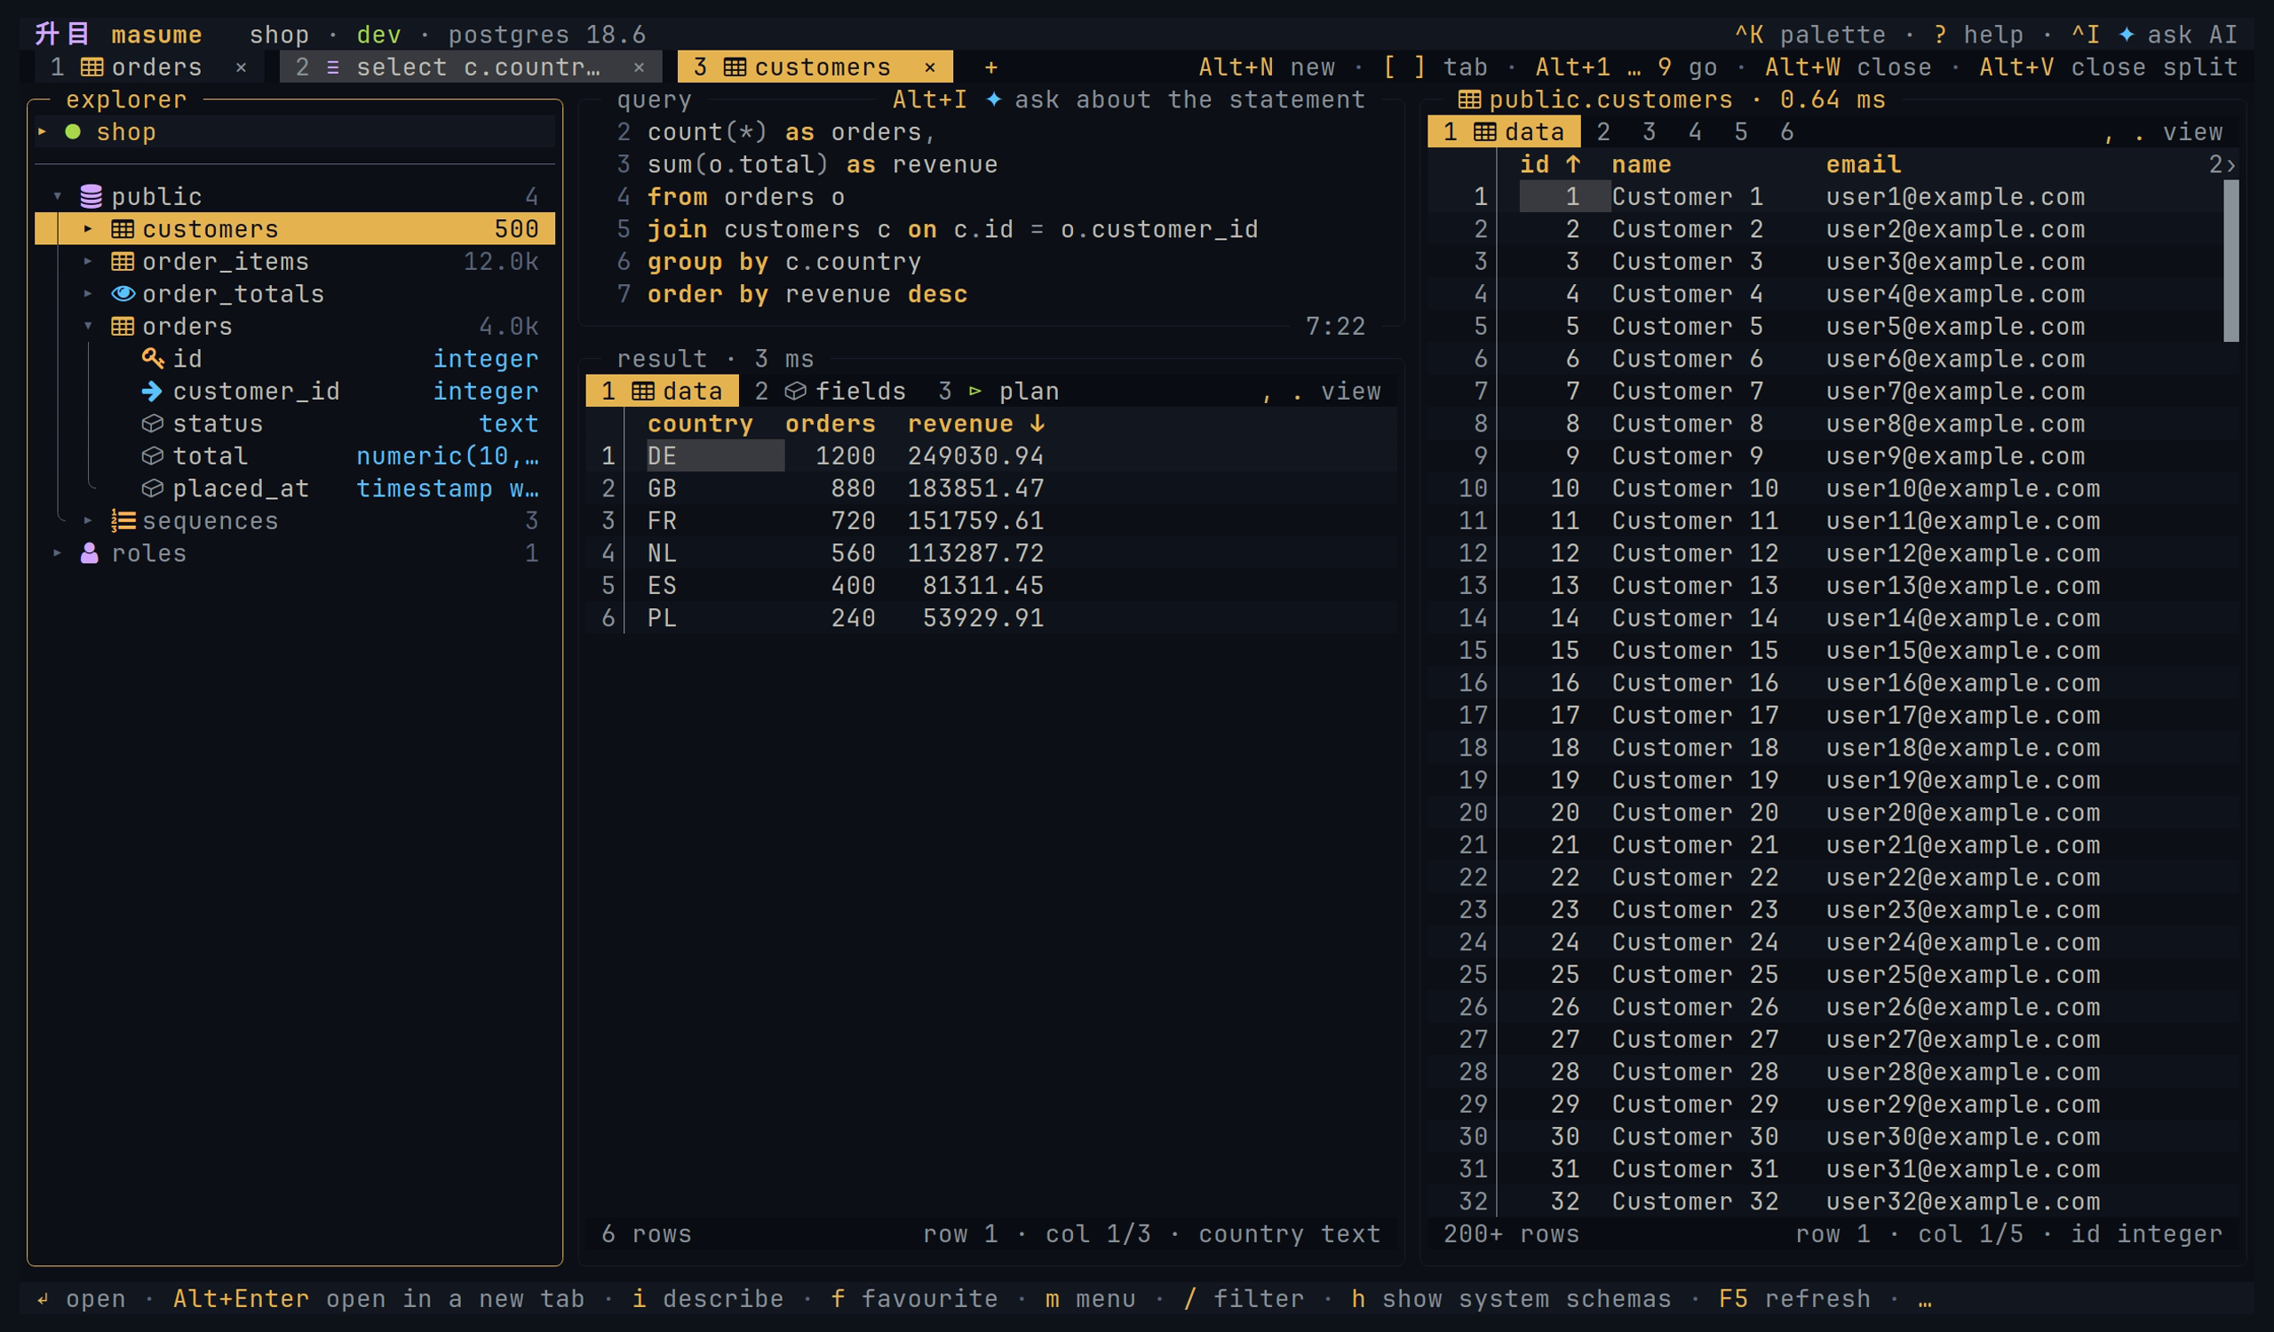The height and width of the screenshot is (1332, 2274).
Task: Click the column cube icon beside status
Action: point(153,423)
